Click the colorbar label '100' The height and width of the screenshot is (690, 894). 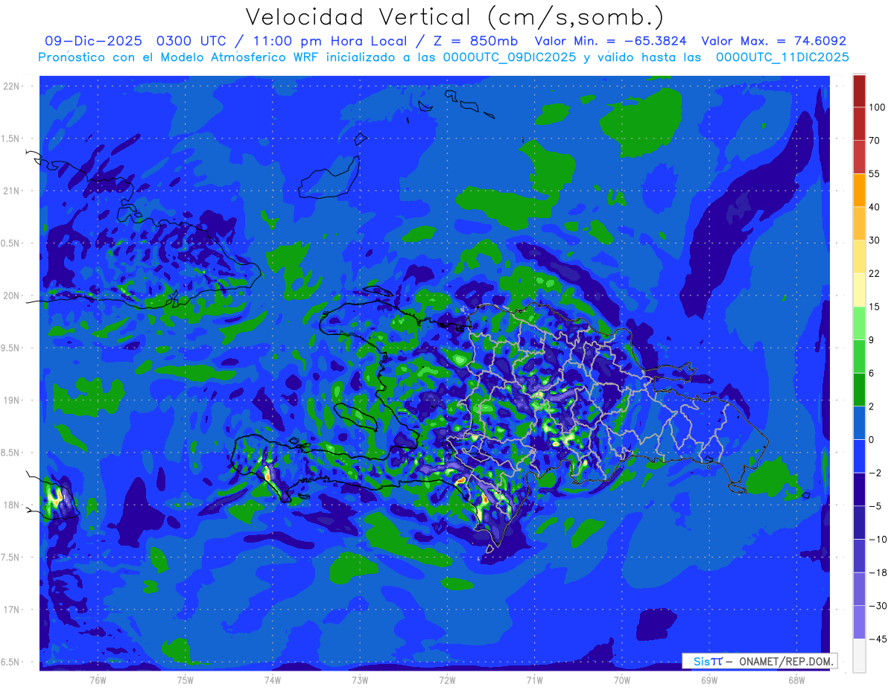pyautogui.click(x=877, y=107)
